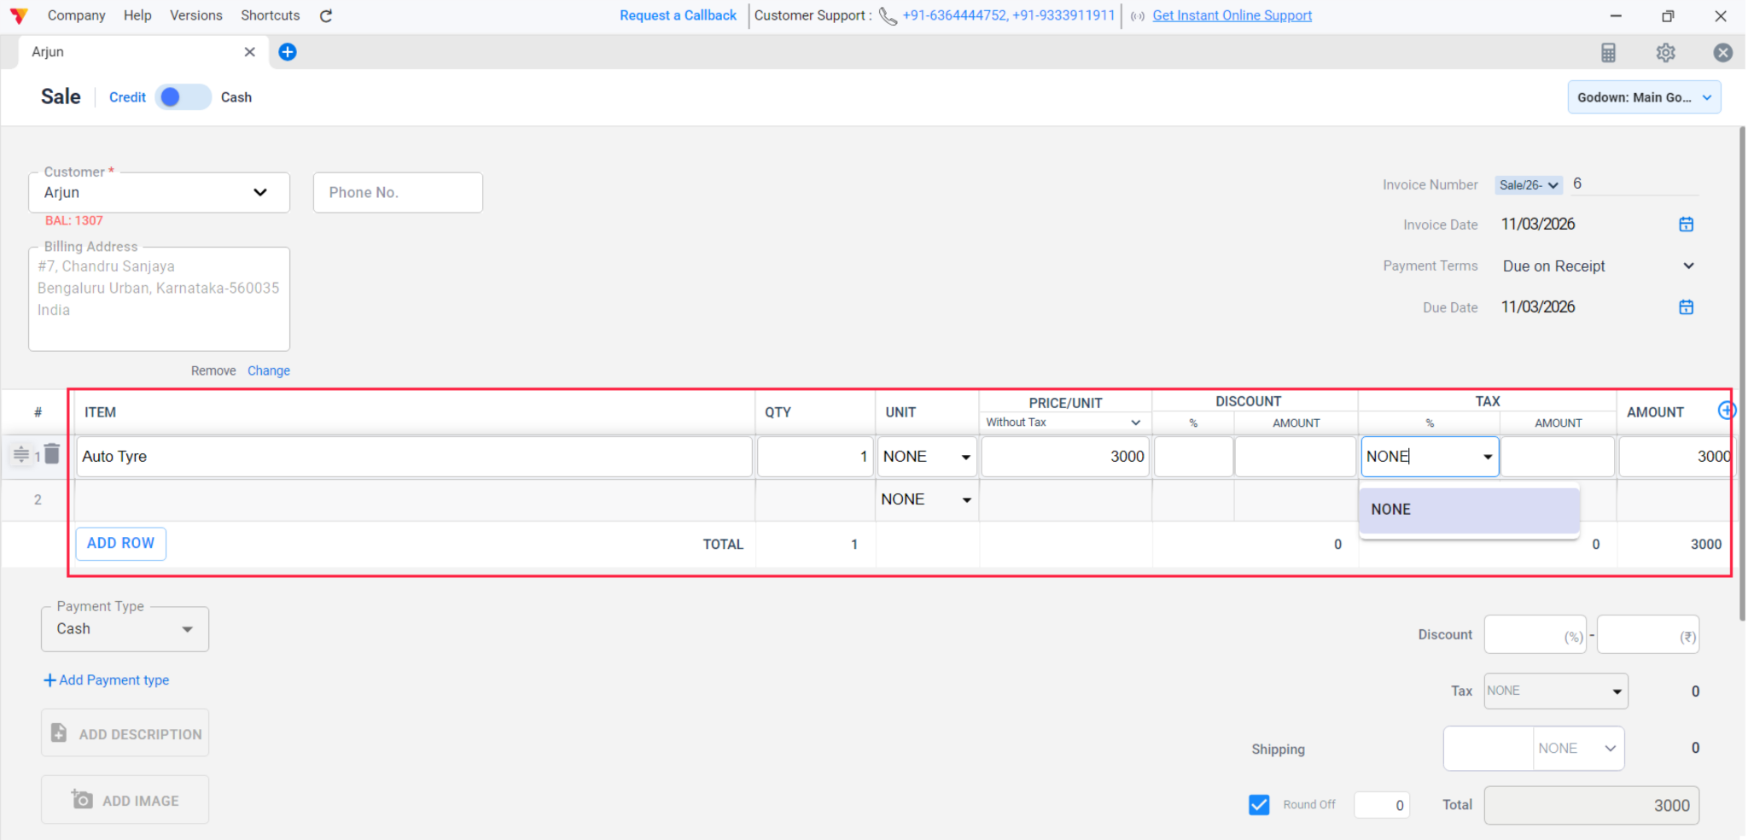Open the Shipping tax NONE dropdown
This screenshot has width=1748, height=840.
(1578, 749)
